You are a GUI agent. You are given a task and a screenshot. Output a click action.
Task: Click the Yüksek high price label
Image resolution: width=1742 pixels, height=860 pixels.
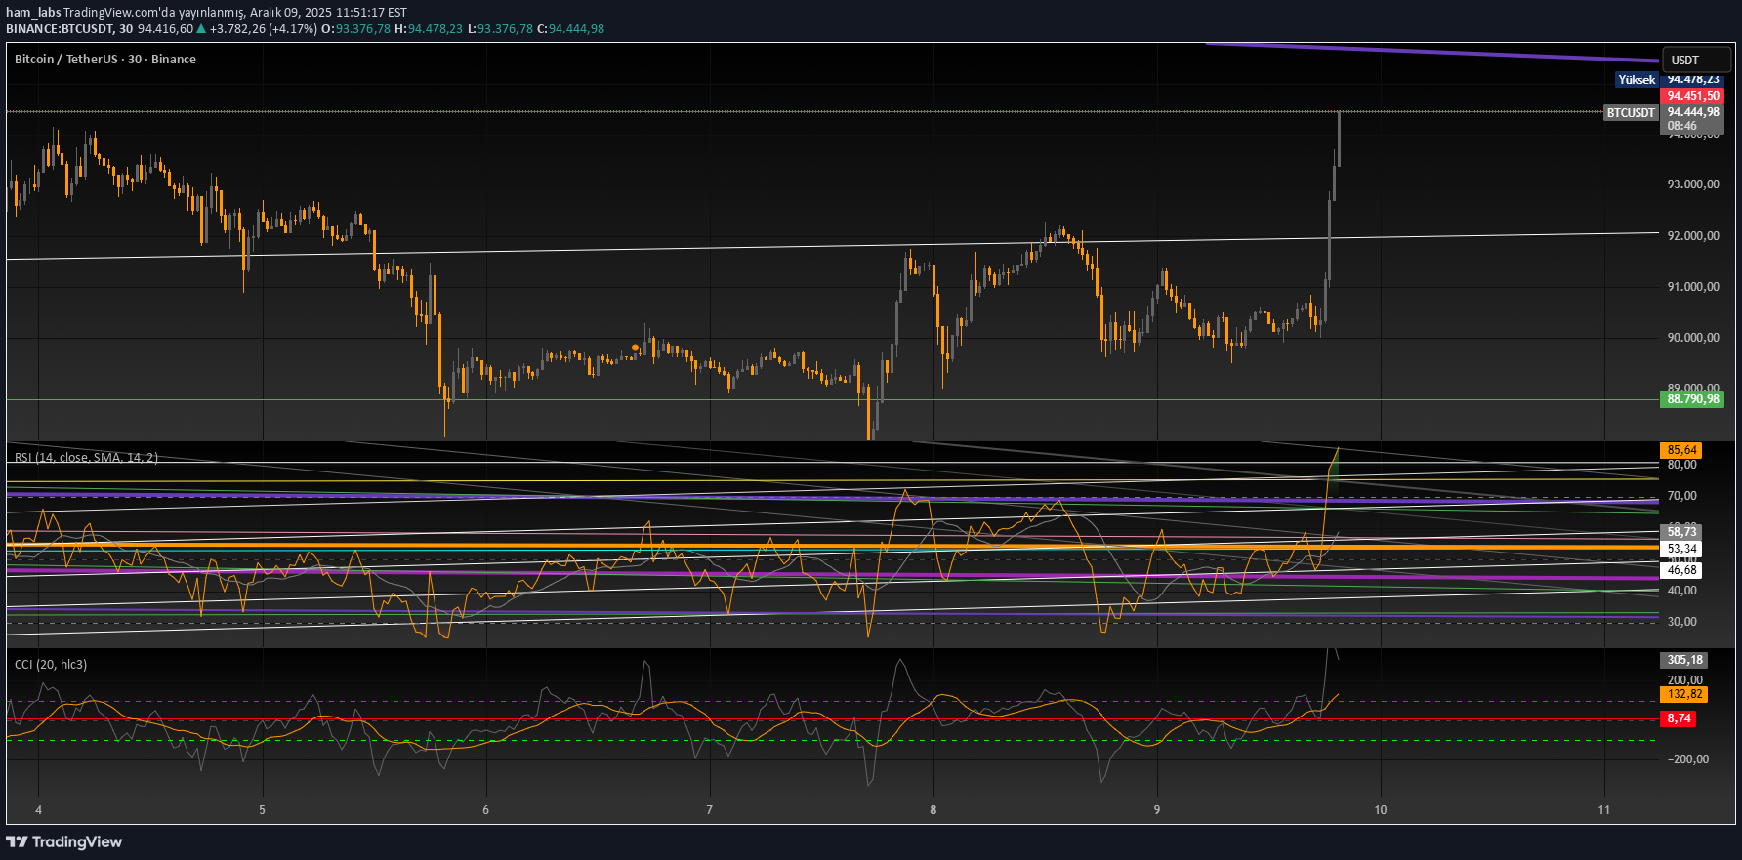pyautogui.click(x=1637, y=80)
